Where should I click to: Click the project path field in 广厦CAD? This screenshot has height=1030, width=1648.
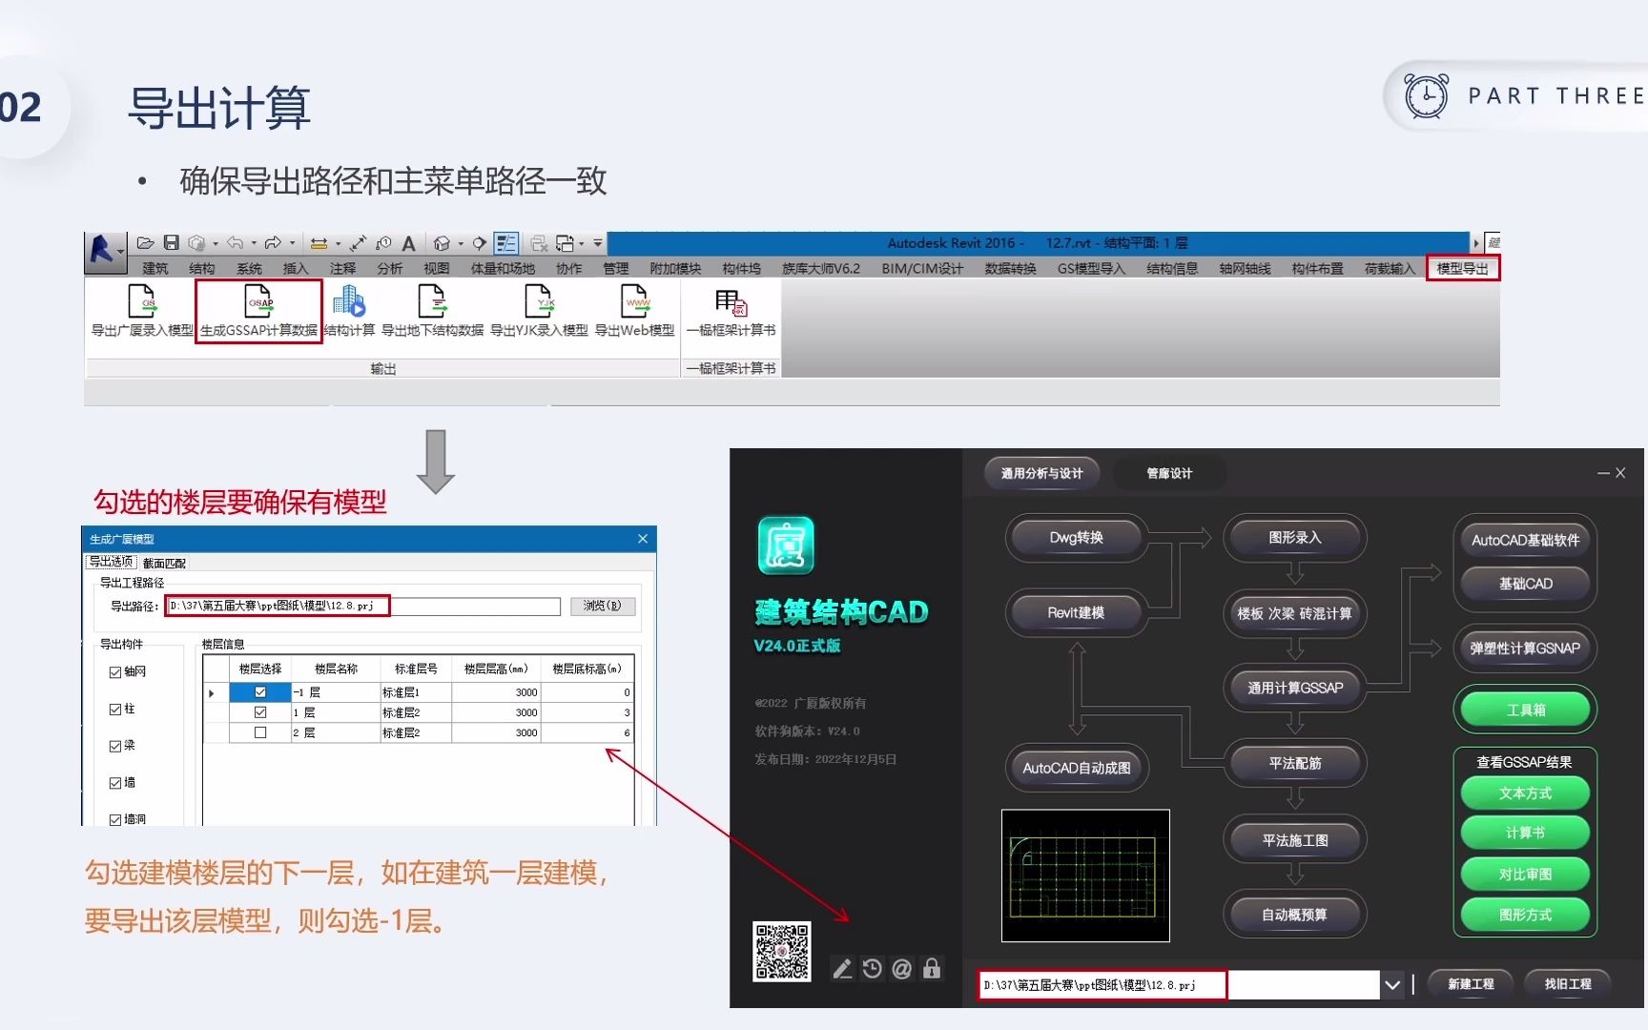pos(1180,984)
